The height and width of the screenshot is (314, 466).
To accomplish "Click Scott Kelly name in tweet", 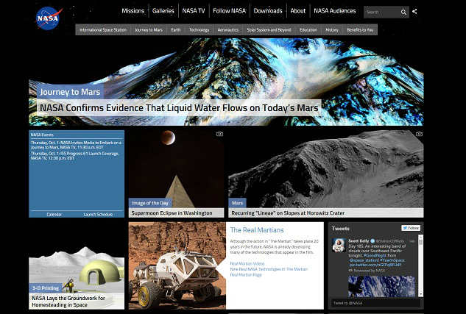I will click(359, 241).
